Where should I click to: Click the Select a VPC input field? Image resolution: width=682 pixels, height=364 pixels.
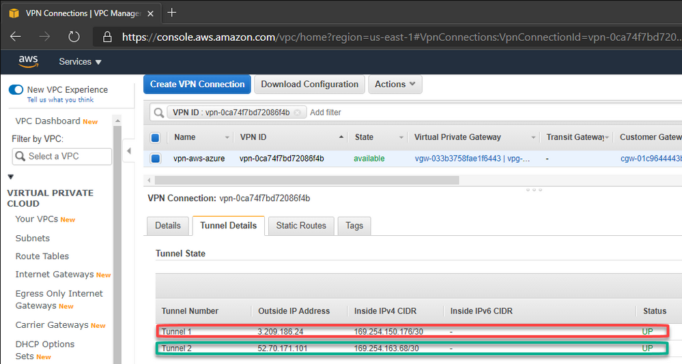61,156
